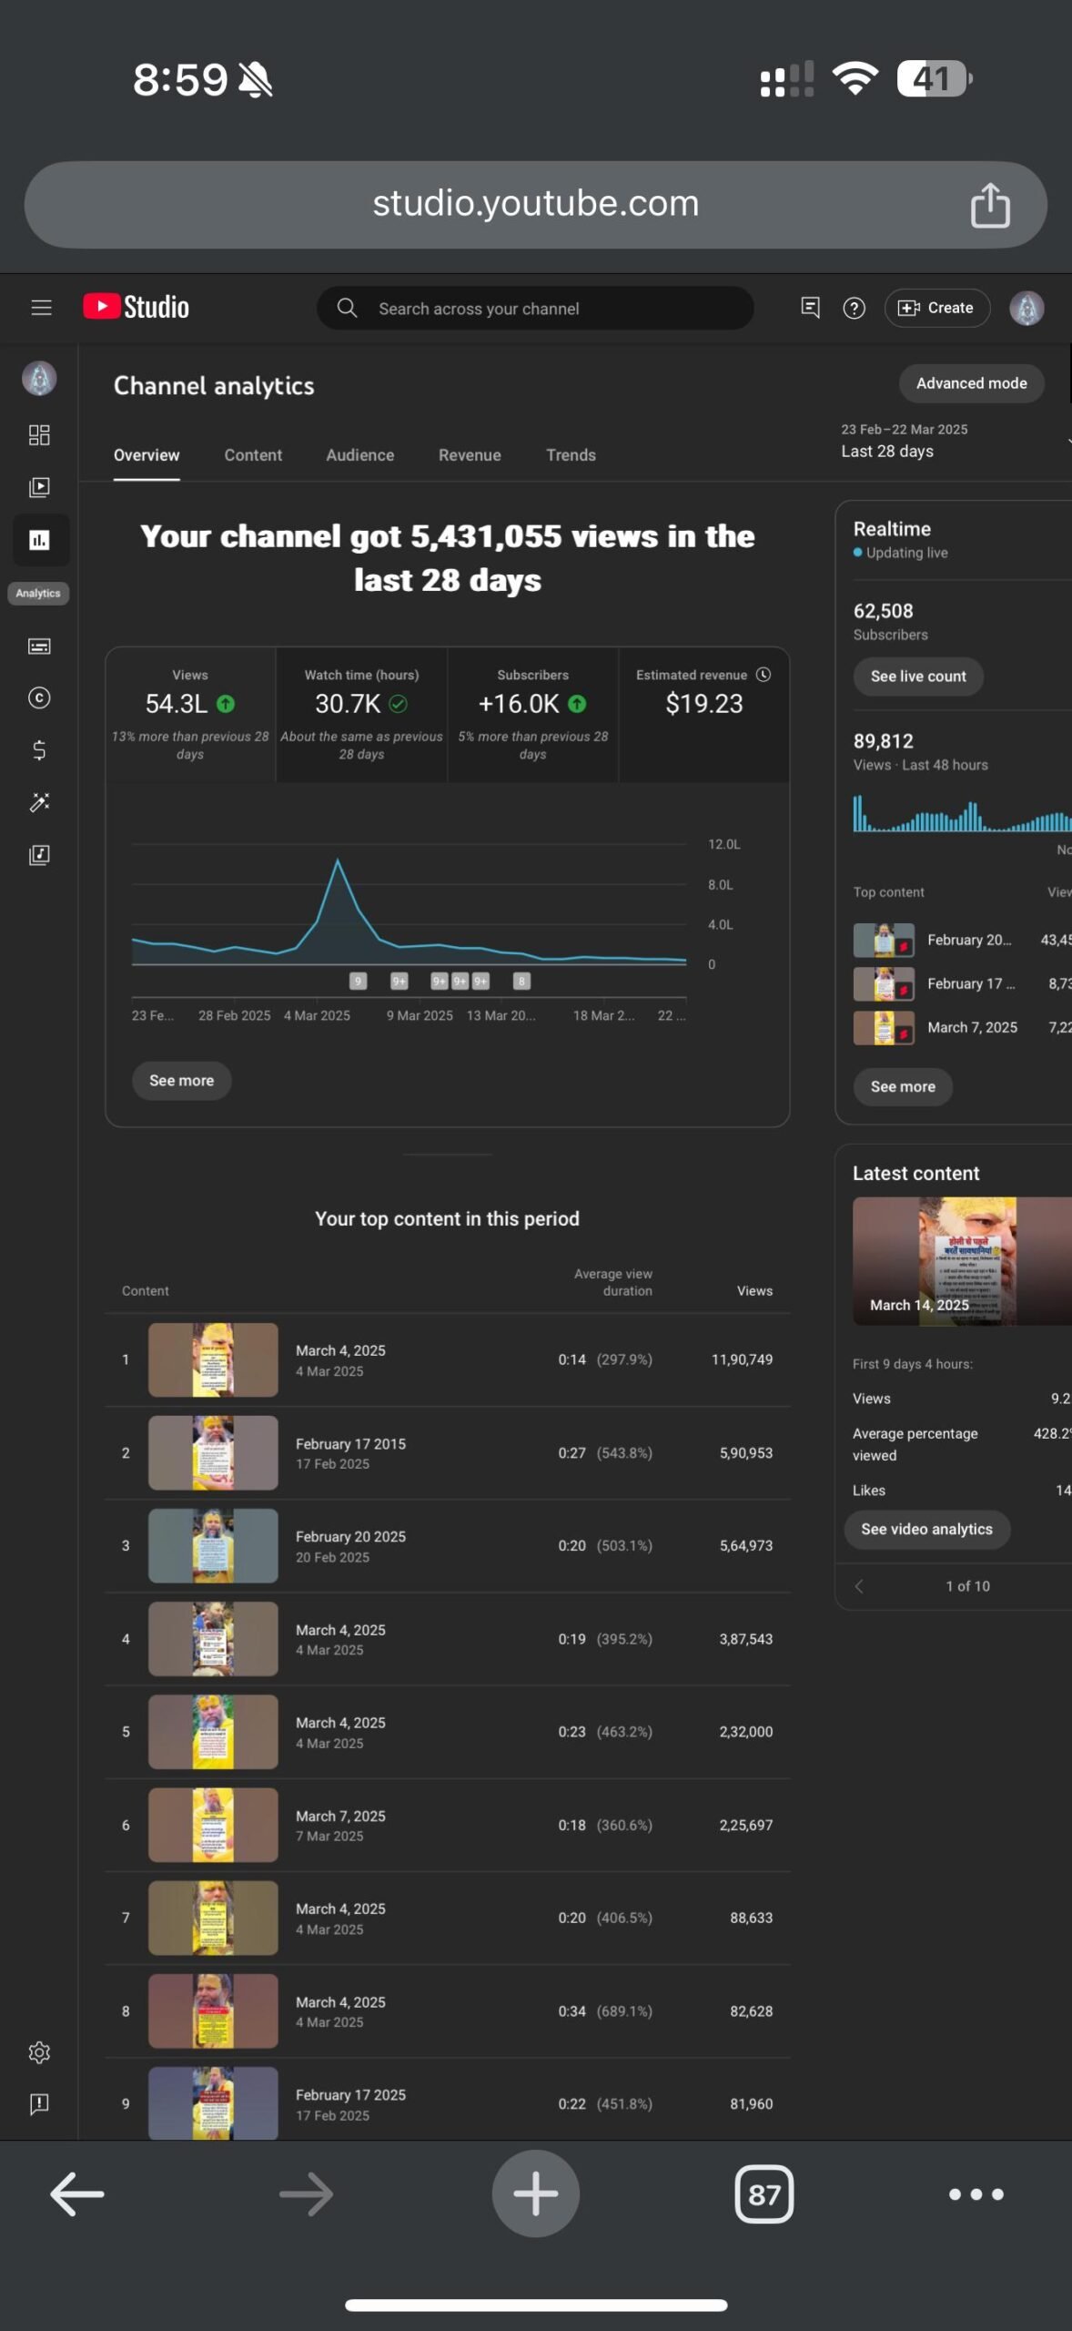Switch to the Revenue tab
The width and height of the screenshot is (1072, 2331).
[470, 455]
